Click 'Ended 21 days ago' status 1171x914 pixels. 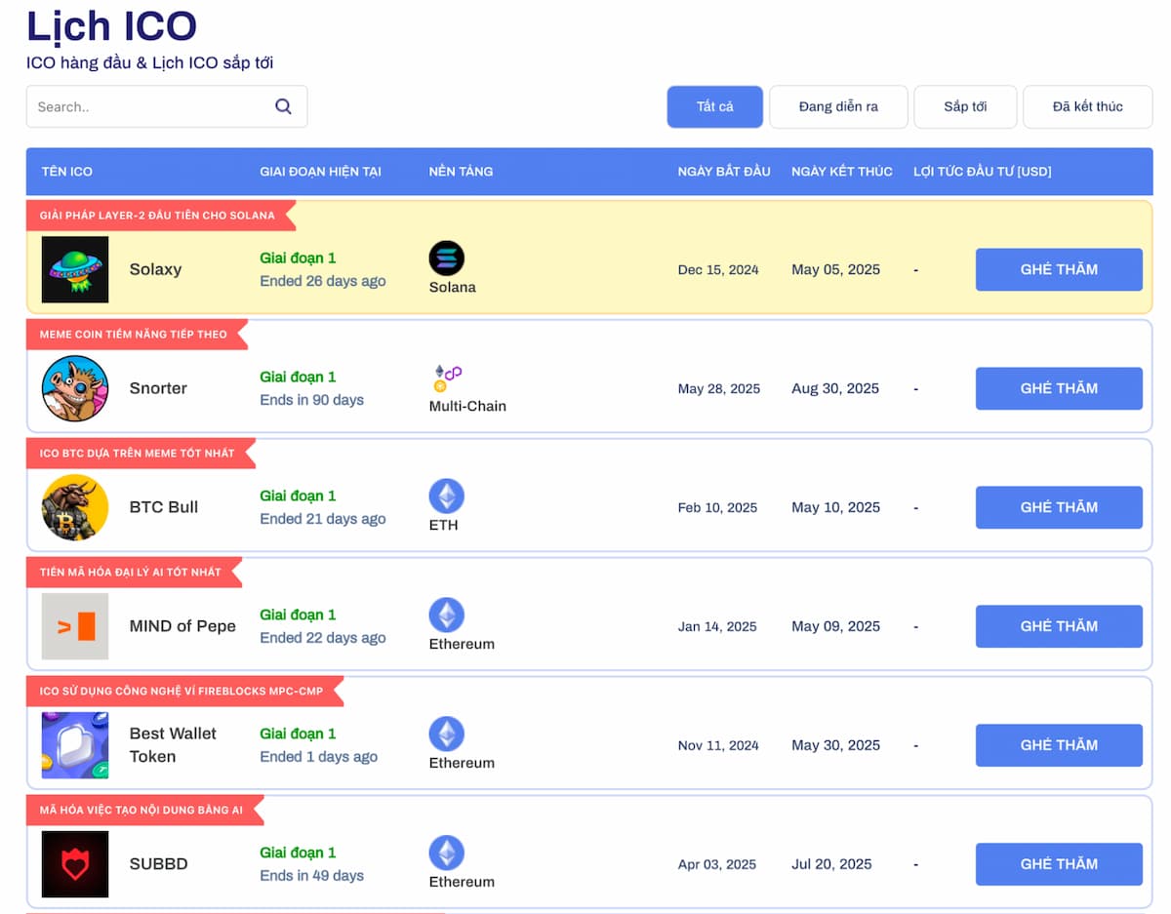[x=323, y=519]
